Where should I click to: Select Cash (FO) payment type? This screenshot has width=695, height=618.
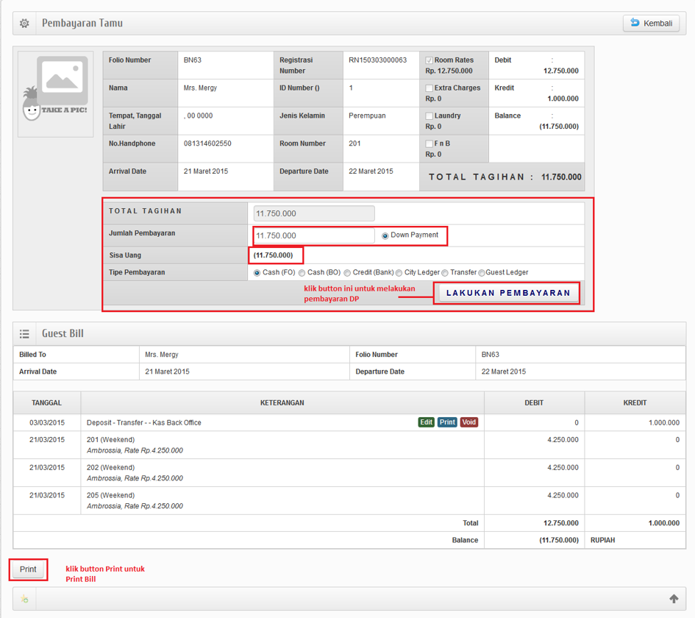[257, 273]
